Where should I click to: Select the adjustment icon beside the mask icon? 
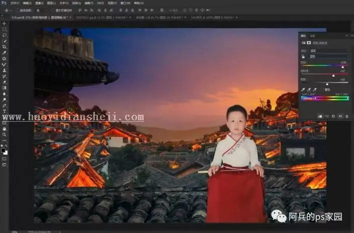[x=303, y=43]
